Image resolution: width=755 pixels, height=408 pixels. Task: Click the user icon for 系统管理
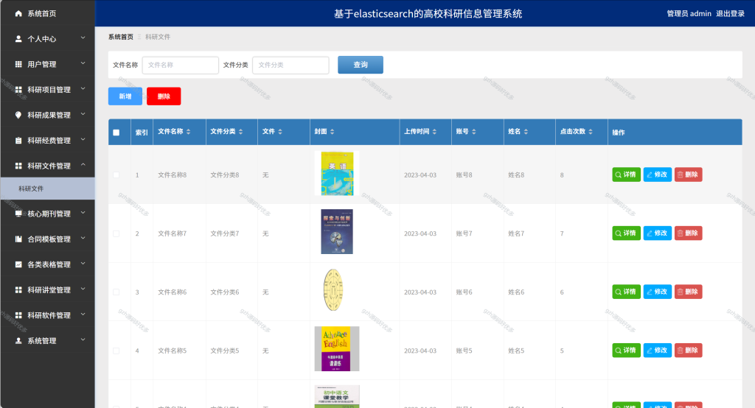coord(18,341)
